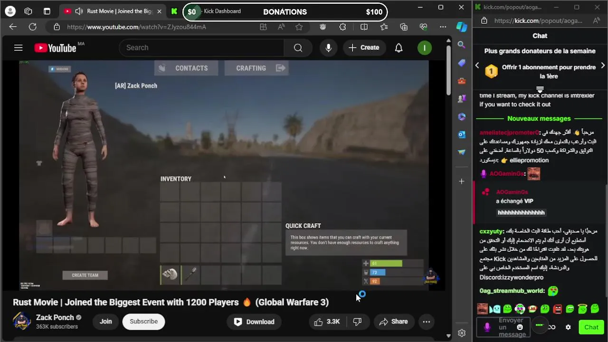Subscribe to Zack Ponch
Image resolution: width=608 pixels, height=342 pixels.
click(x=143, y=322)
